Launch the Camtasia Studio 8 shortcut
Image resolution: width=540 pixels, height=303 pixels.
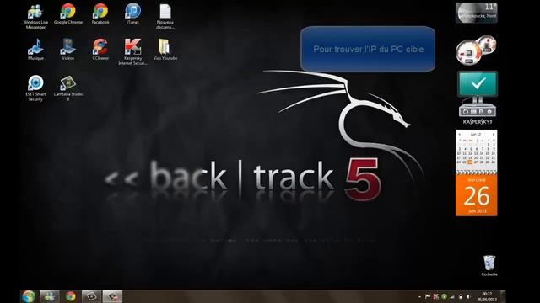click(x=68, y=88)
